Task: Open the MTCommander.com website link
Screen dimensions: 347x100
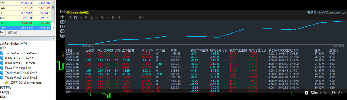Action: pos(331,12)
